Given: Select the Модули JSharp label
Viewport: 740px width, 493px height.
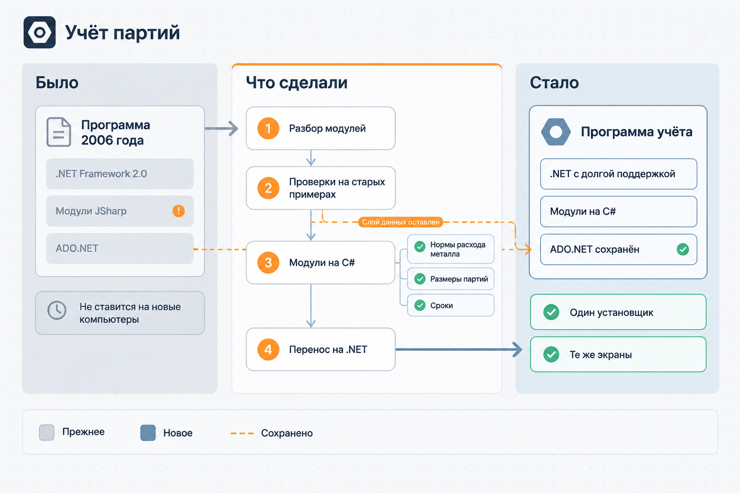Looking at the screenshot, I should [x=91, y=211].
